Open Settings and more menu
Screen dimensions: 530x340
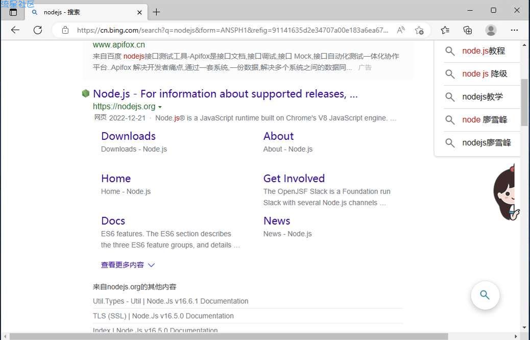pos(514,30)
